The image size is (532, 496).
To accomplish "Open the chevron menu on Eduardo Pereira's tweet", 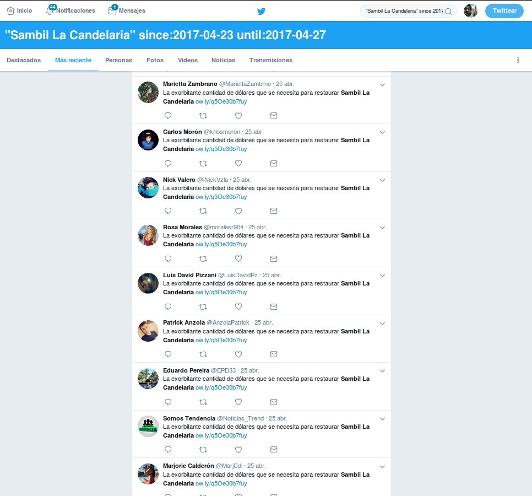I will tap(382, 371).
